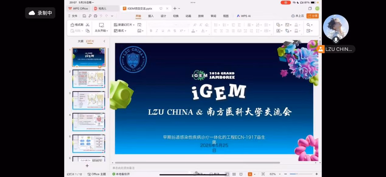Open WPS AI assistant
Image resolution: width=386 pixels, height=177 pixels.
tap(244, 16)
